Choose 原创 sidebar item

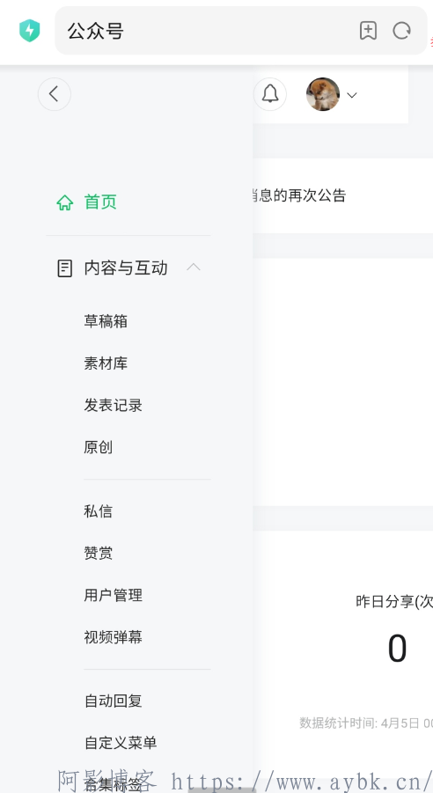99,447
